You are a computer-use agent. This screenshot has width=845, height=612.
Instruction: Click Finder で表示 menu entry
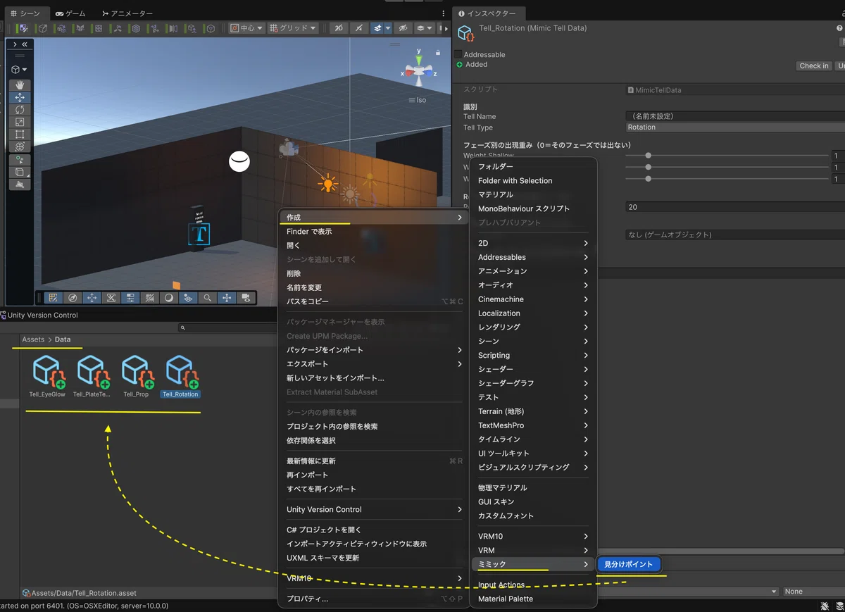point(375,232)
